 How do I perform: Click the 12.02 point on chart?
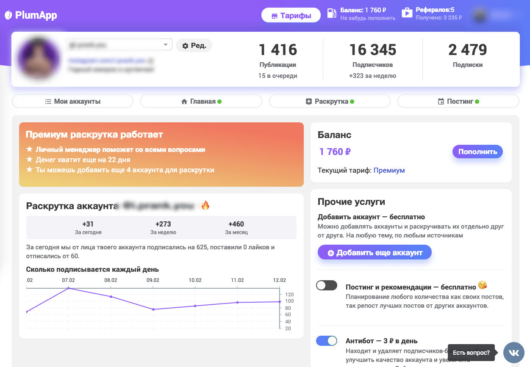point(280,302)
